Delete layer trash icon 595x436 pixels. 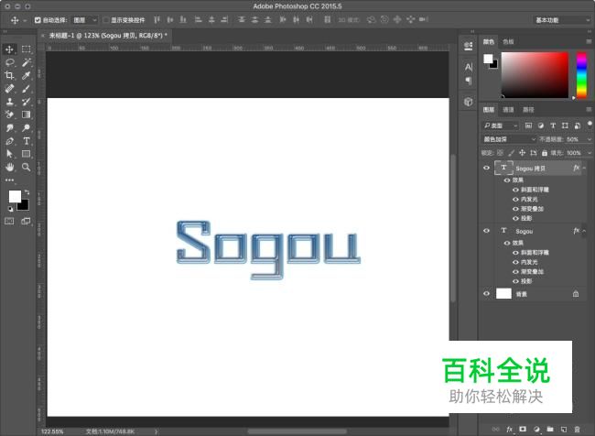[x=577, y=430]
